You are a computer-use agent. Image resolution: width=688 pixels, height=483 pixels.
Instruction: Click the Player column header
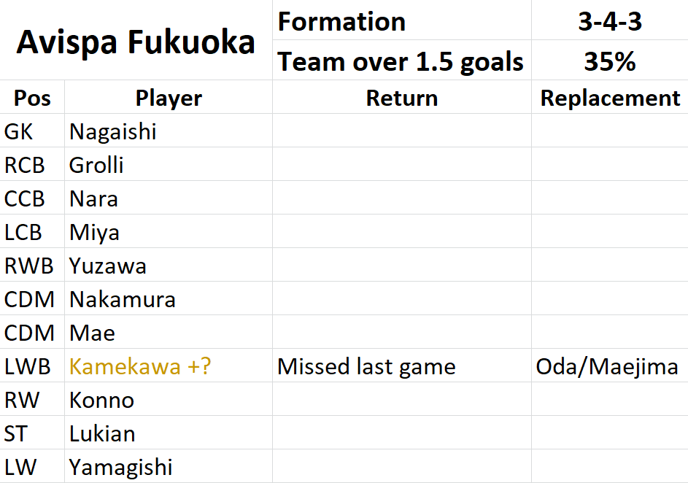click(x=169, y=97)
